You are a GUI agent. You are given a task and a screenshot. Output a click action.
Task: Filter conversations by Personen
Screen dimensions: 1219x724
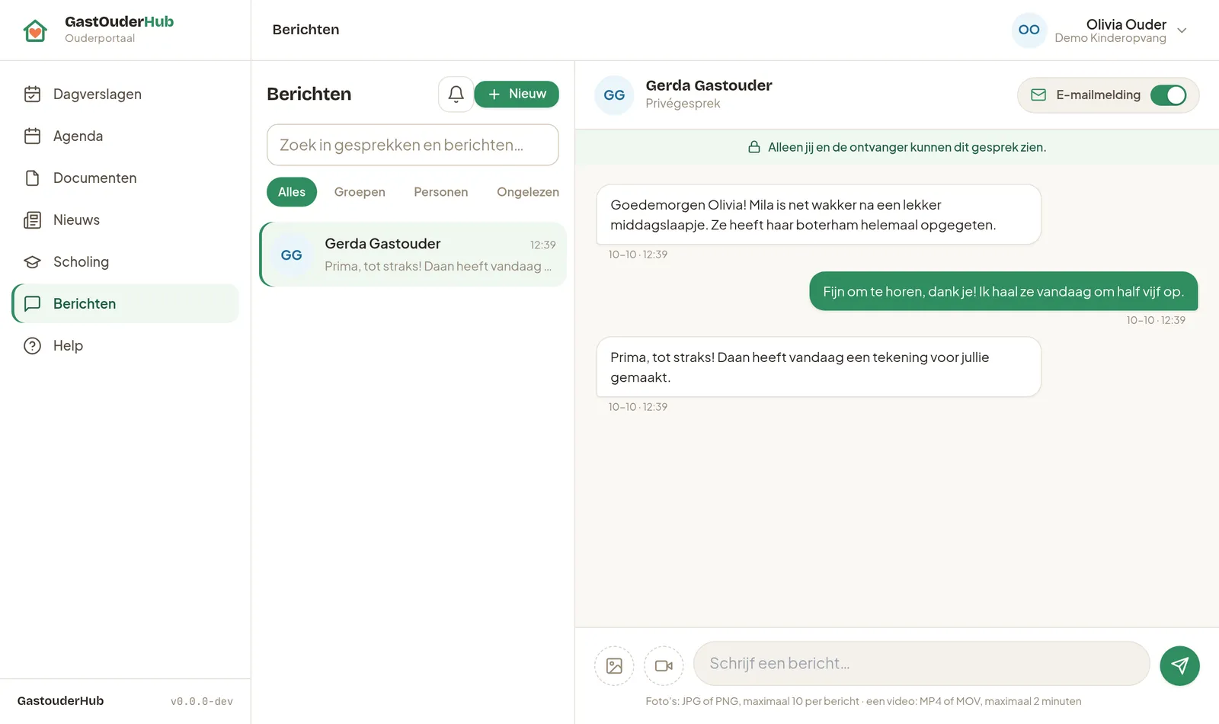coord(441,192)
